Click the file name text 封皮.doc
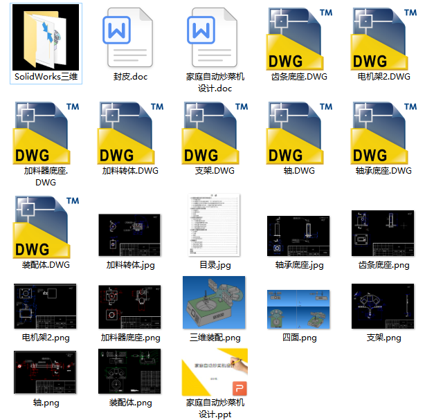This screenshot has height=420, width=425. click(130, 77)
